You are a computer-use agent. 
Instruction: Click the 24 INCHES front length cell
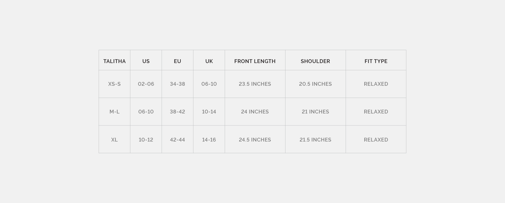coord(255,112)
